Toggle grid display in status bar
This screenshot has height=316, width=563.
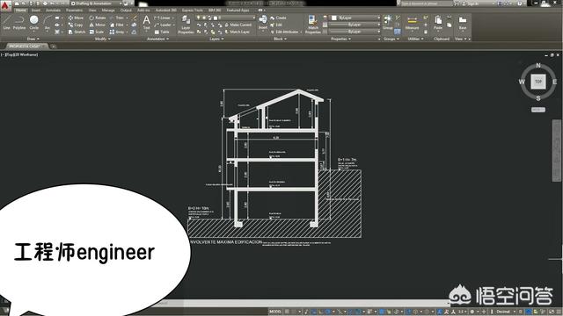click(x=287, y=312)
